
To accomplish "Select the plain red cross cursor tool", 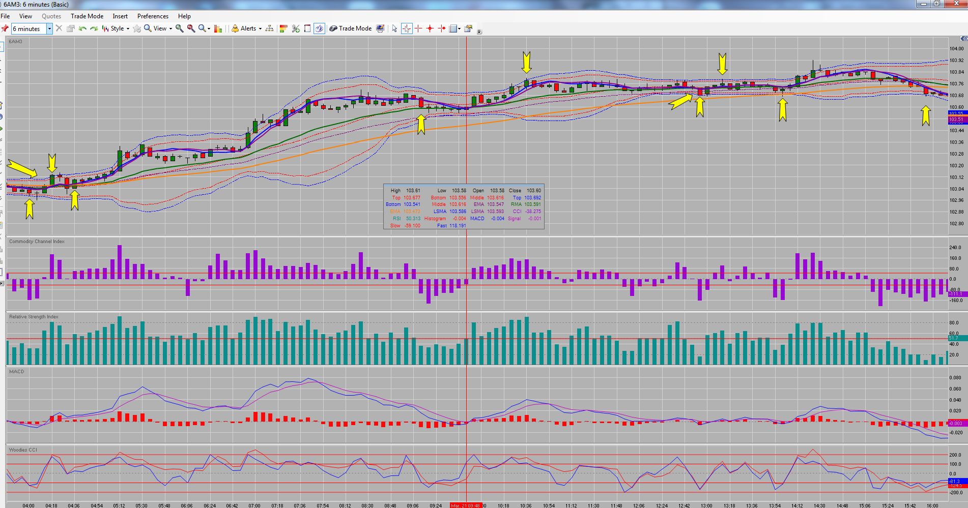I will [x=418, y=28].
